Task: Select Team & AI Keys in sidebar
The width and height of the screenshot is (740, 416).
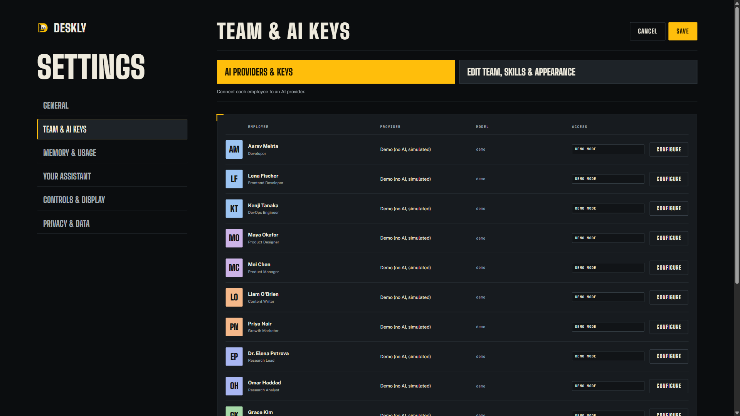Action: 112,129
